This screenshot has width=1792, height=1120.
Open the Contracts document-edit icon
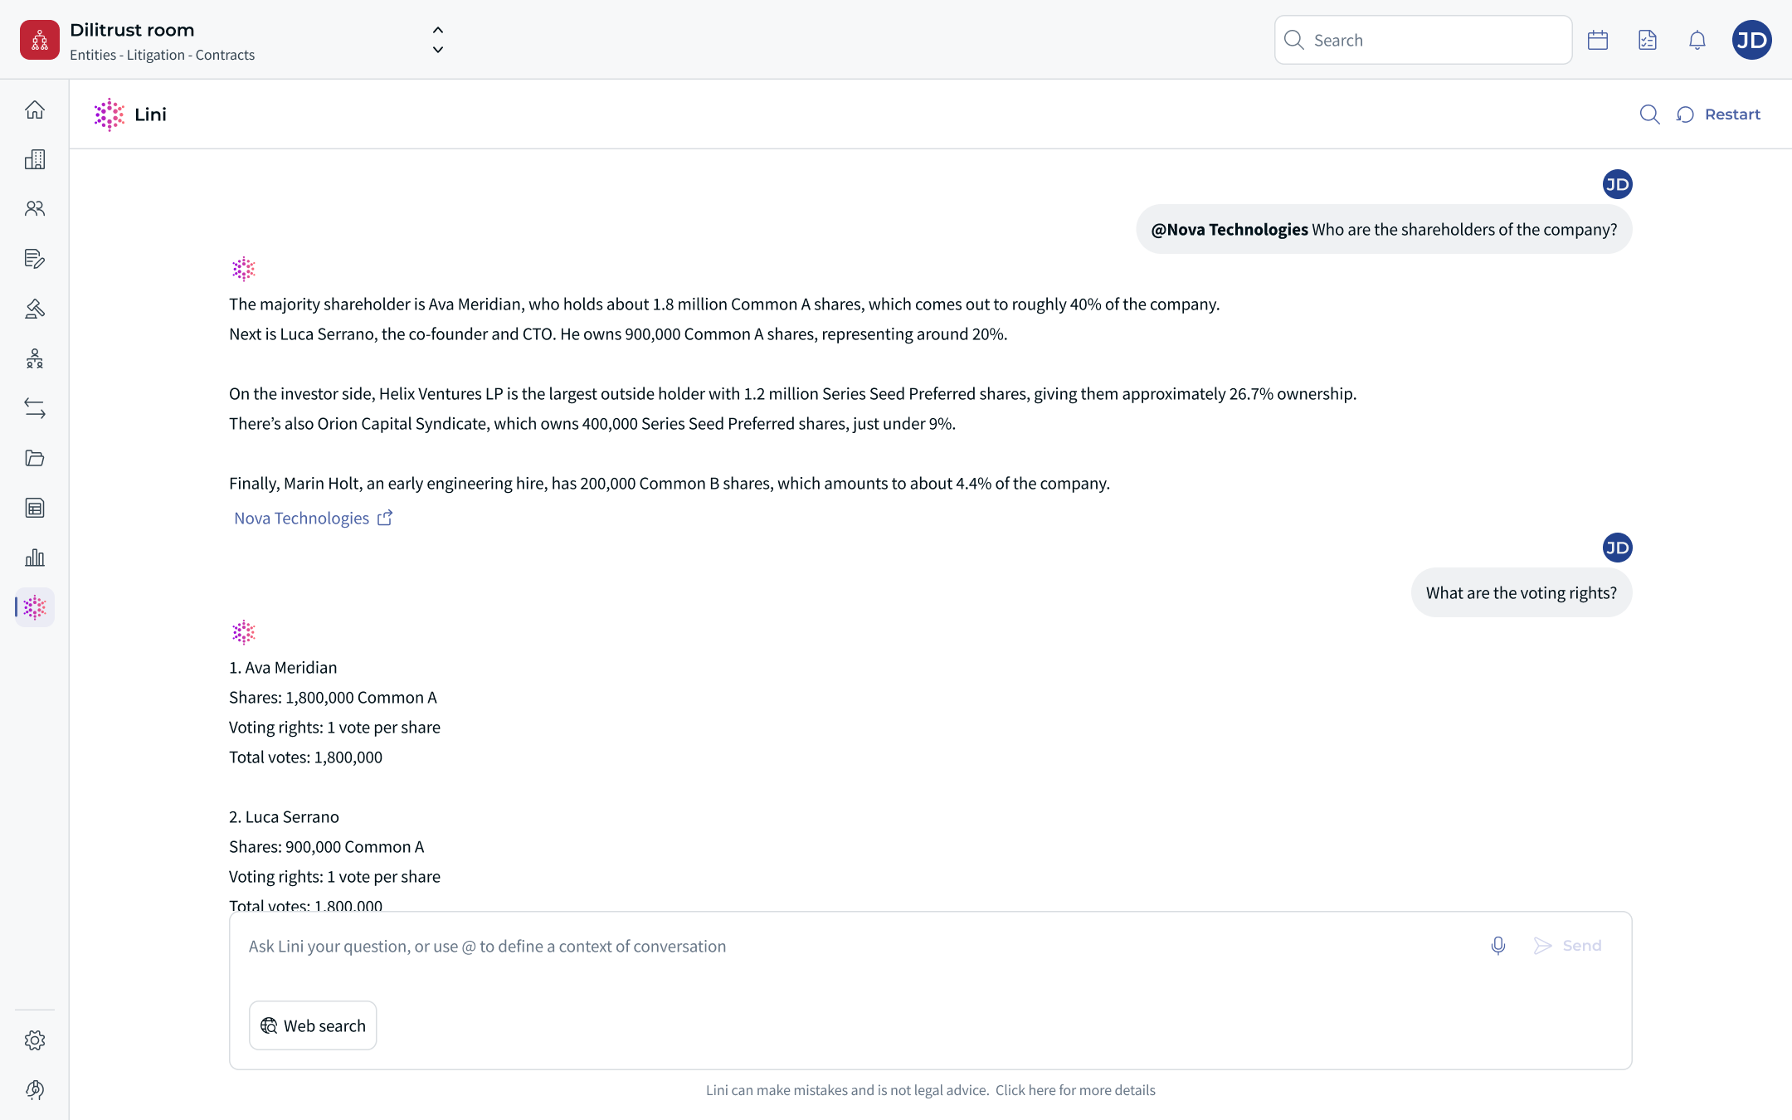[35, 259]
